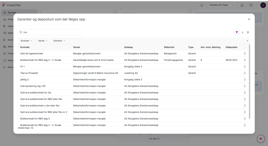Open row arrow for Sykt bra butikkontrakt for rbo
The image size is (268, 146).
coord(245,92)
